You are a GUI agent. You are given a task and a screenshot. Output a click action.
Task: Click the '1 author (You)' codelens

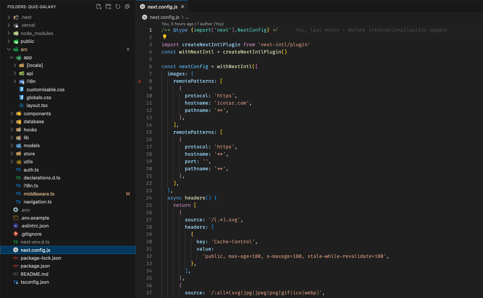(x=210, y=24)
